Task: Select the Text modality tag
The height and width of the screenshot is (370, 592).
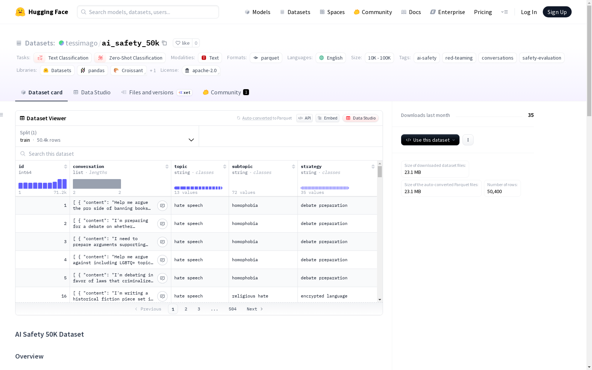Action: pos(210,58)
